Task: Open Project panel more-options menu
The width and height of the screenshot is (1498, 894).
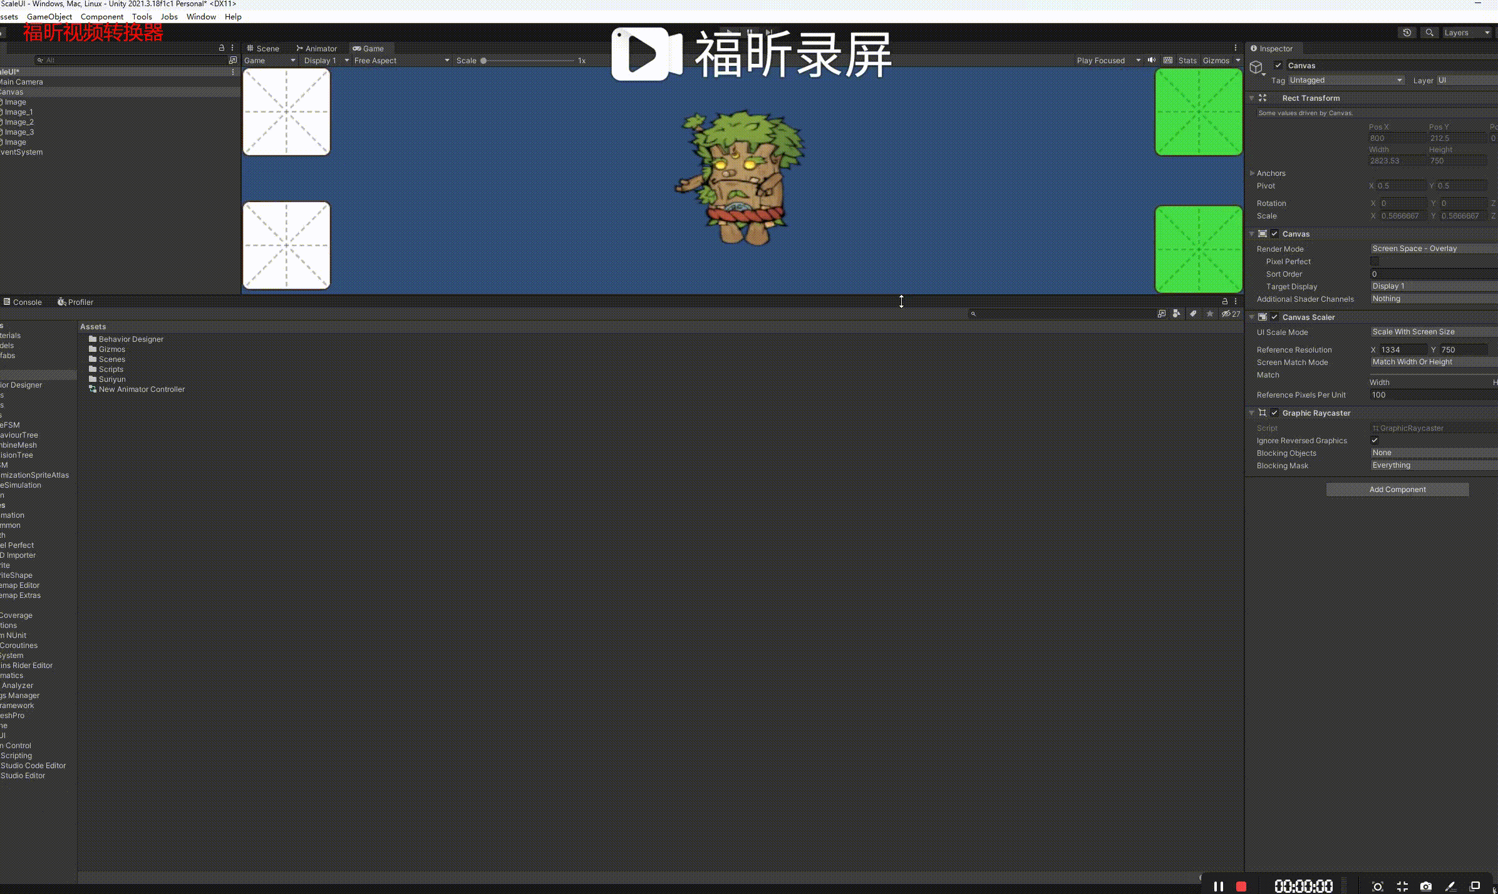Action: (1236, 302)
